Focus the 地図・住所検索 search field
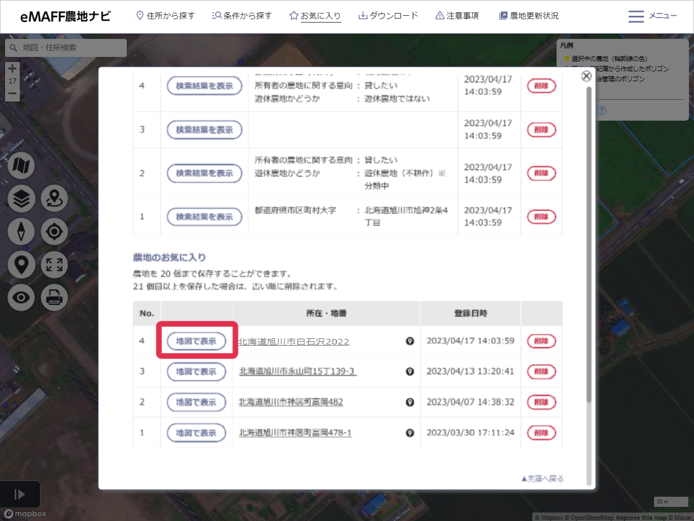The height and width of the screenshot is (521, 694). click(66, 48)
